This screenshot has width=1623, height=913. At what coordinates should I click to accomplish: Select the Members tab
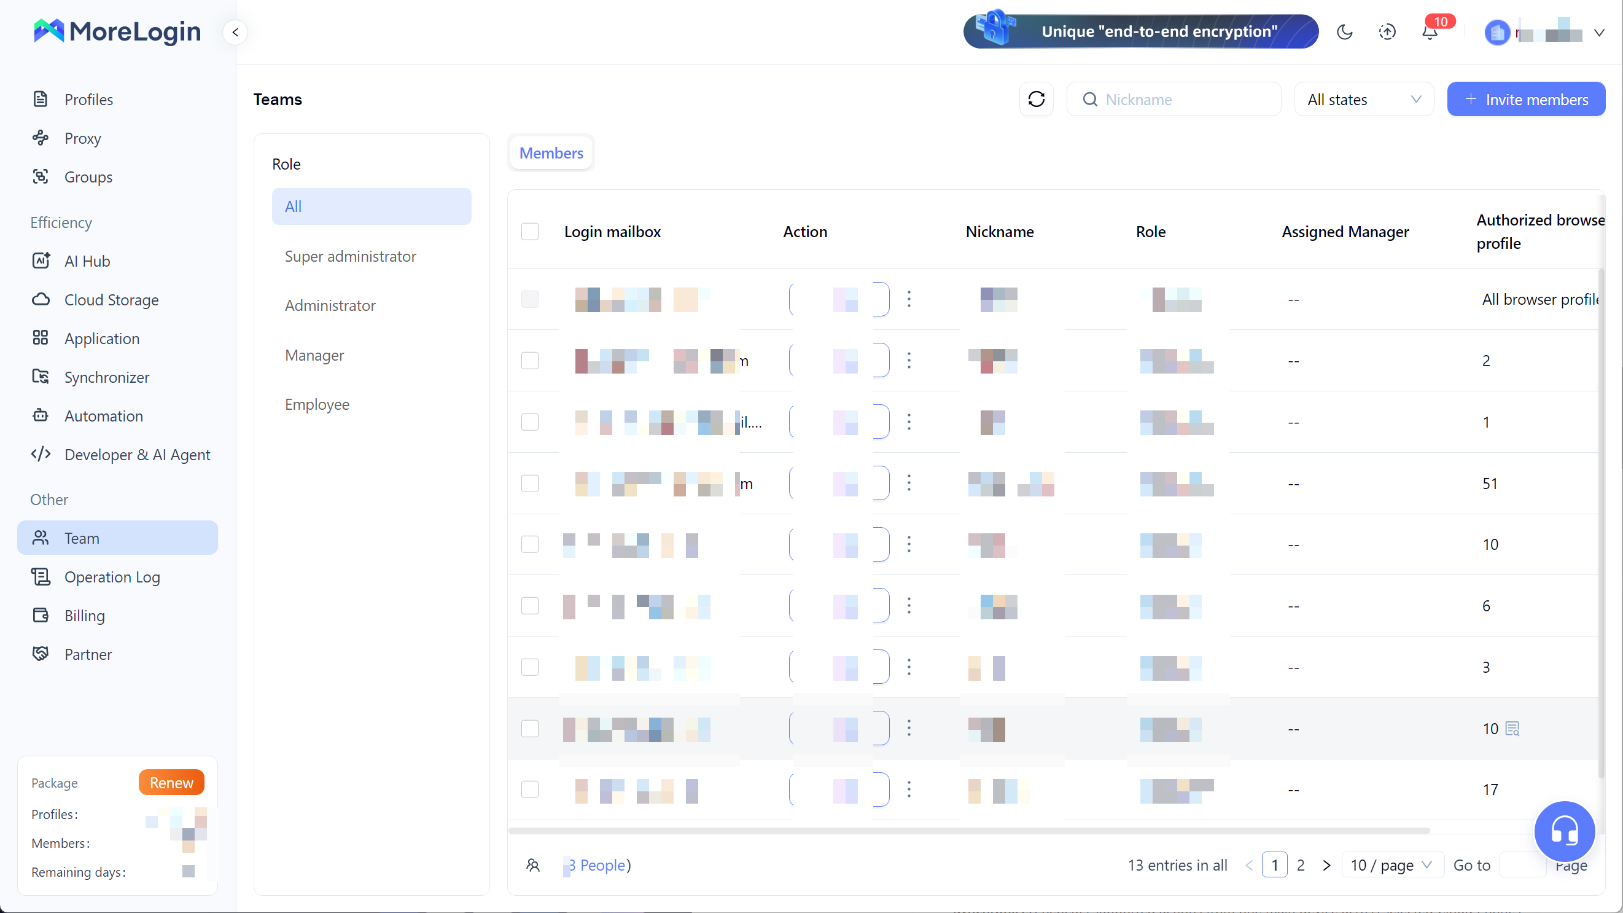(x=551, y=152)
